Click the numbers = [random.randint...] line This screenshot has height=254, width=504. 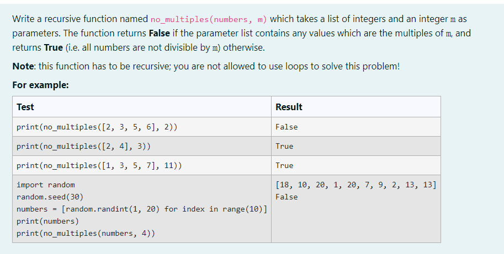(142, 209)
